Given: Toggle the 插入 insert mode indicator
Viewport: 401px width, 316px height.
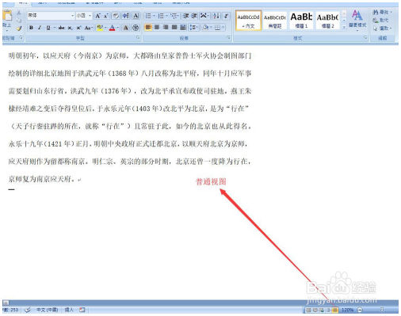Looking at the screenshot, I should (x=69, y=310).
